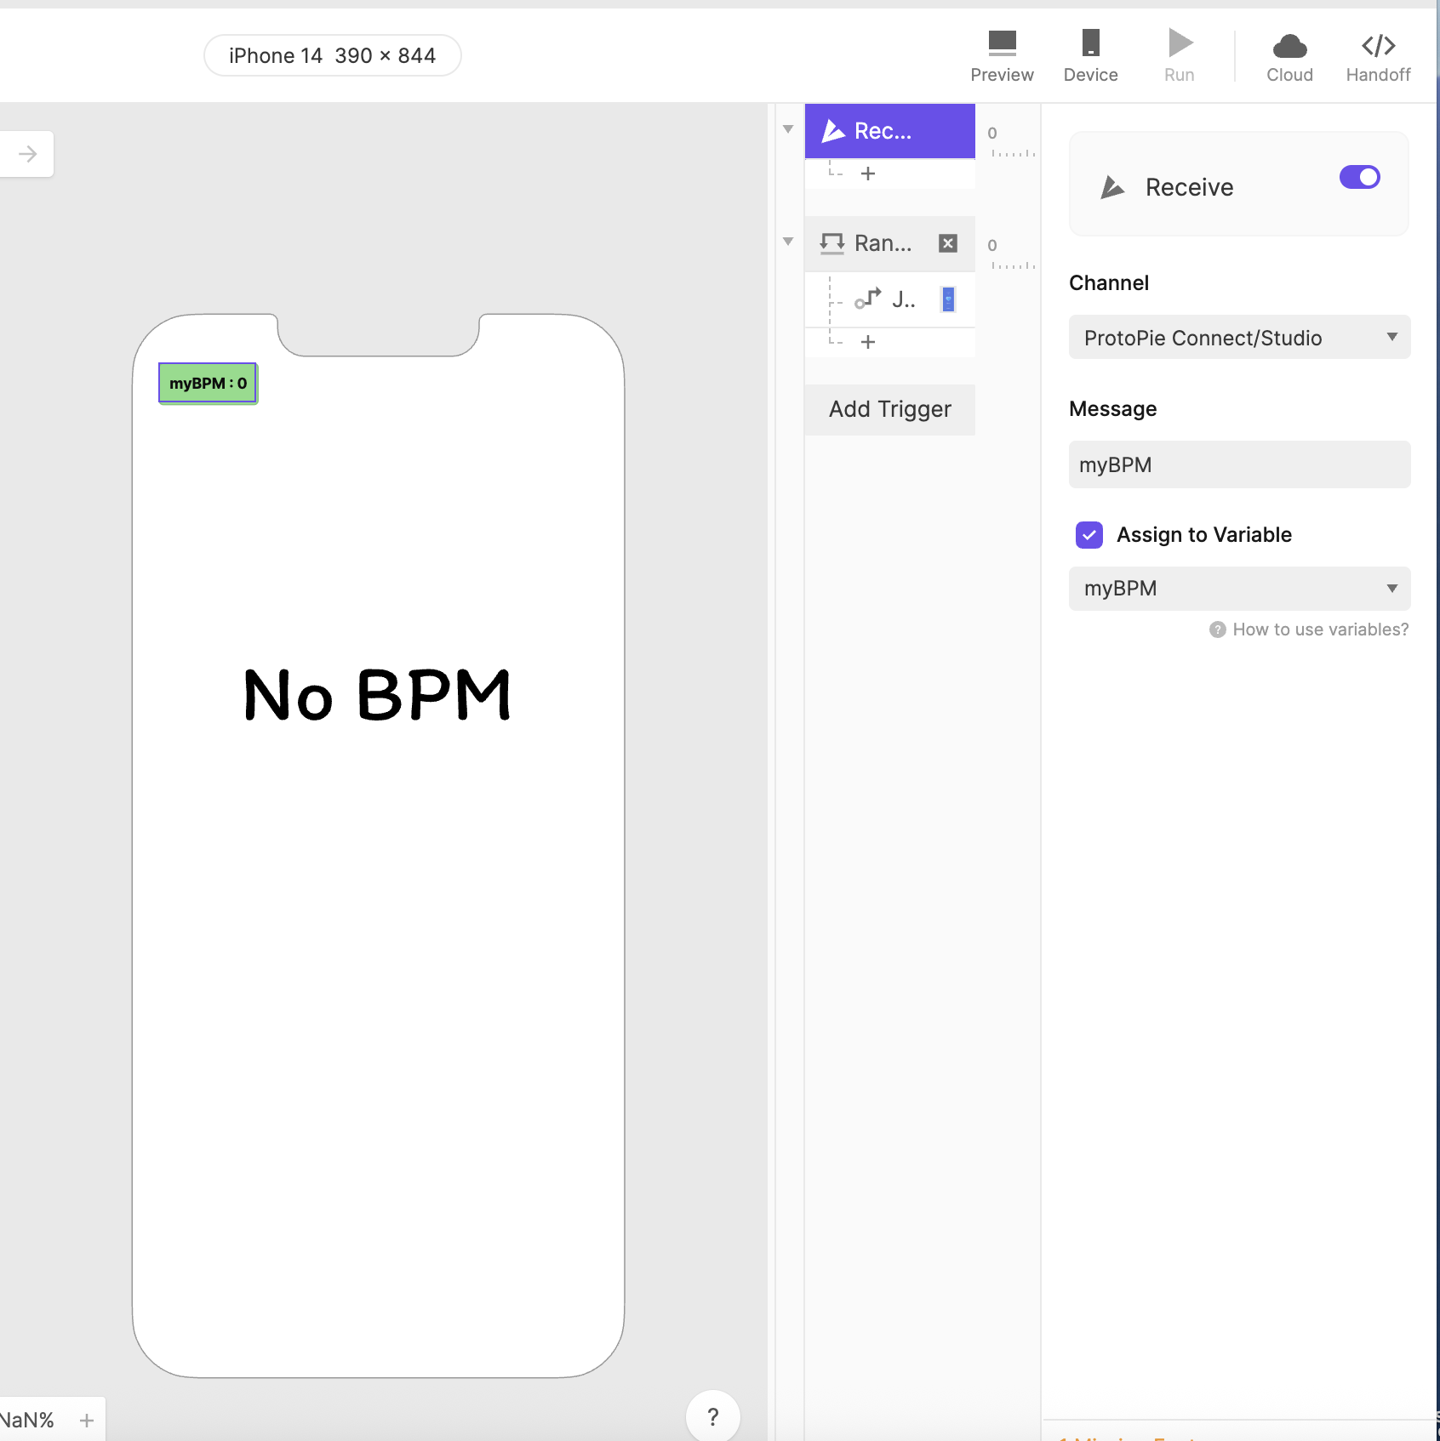Click inside the Message input field
Image resolution: width=1440 pixels, height=1441 pixels.
point(1238,464)
